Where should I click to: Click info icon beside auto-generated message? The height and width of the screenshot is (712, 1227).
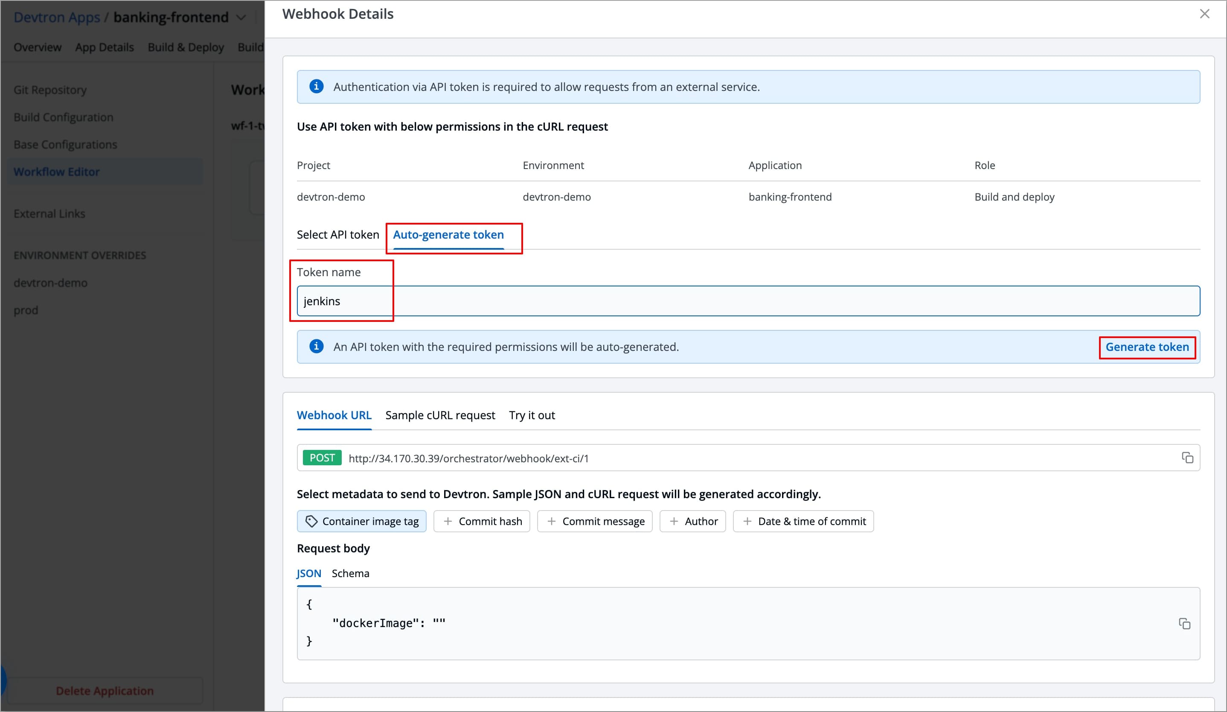(316, 347)
